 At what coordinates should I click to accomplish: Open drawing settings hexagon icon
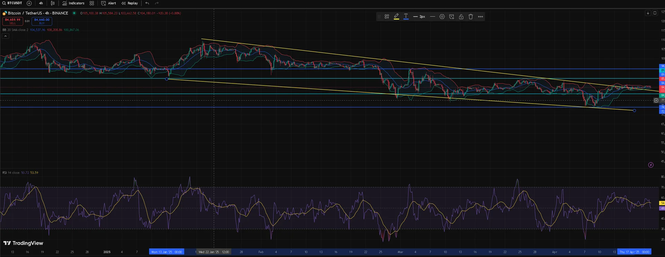click(x=442, y=17)
